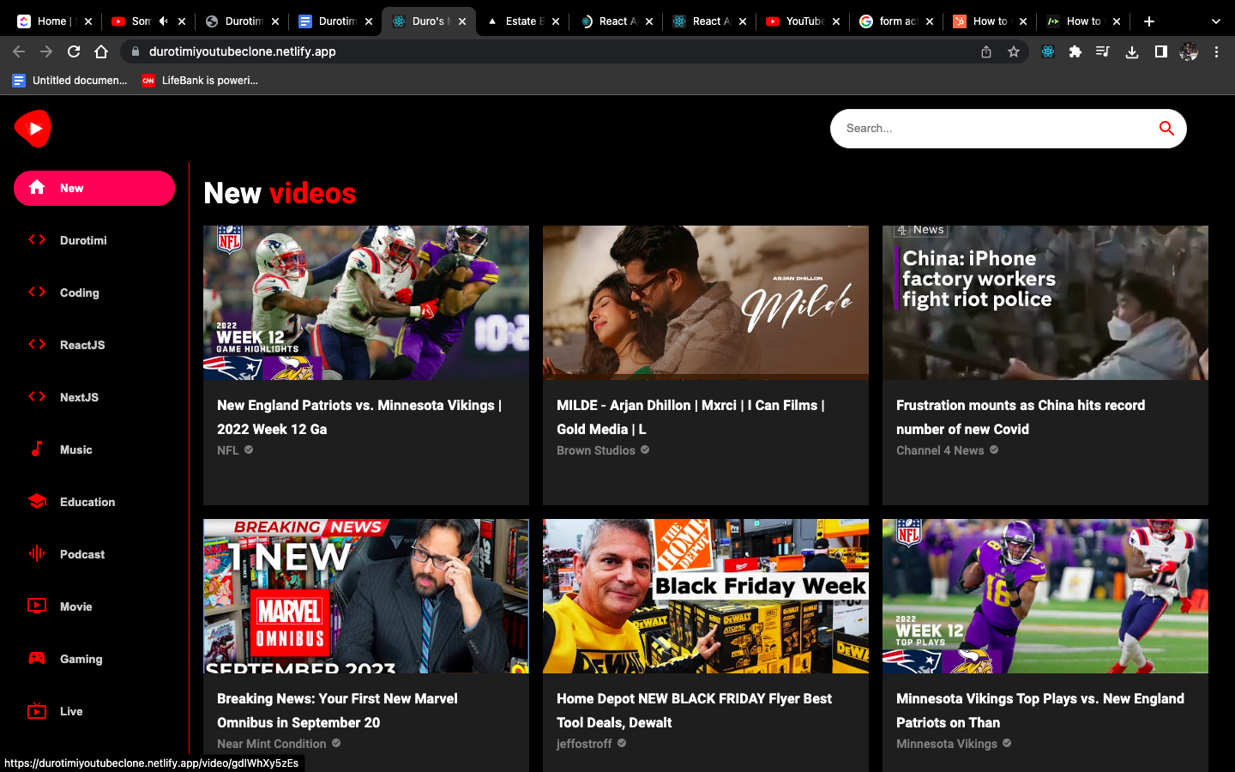This screenshot has width=1235, height=772.
Task: Select the Gaming category label
Action: (x=81, y=659)
